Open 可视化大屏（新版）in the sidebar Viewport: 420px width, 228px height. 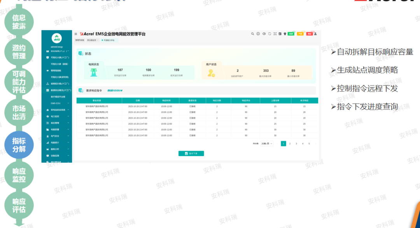pos(59,64)
